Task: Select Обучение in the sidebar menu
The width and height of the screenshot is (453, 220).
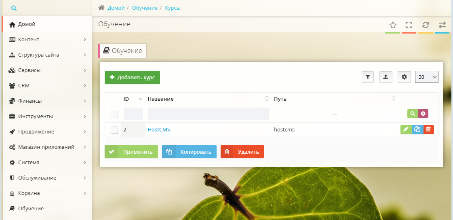Action: 31,209
